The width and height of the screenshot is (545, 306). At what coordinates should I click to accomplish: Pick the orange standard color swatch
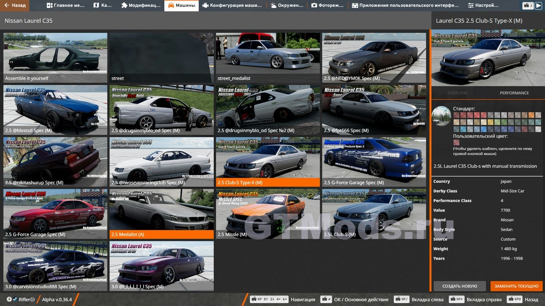click(531, 115)
